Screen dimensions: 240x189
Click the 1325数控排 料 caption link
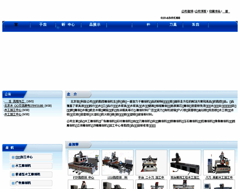click(x=117, y=178)
